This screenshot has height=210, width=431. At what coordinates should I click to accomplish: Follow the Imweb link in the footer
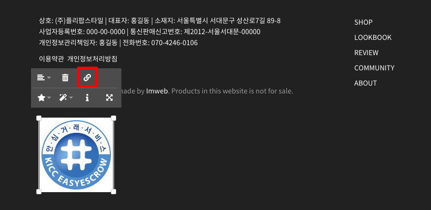point(157,91)
